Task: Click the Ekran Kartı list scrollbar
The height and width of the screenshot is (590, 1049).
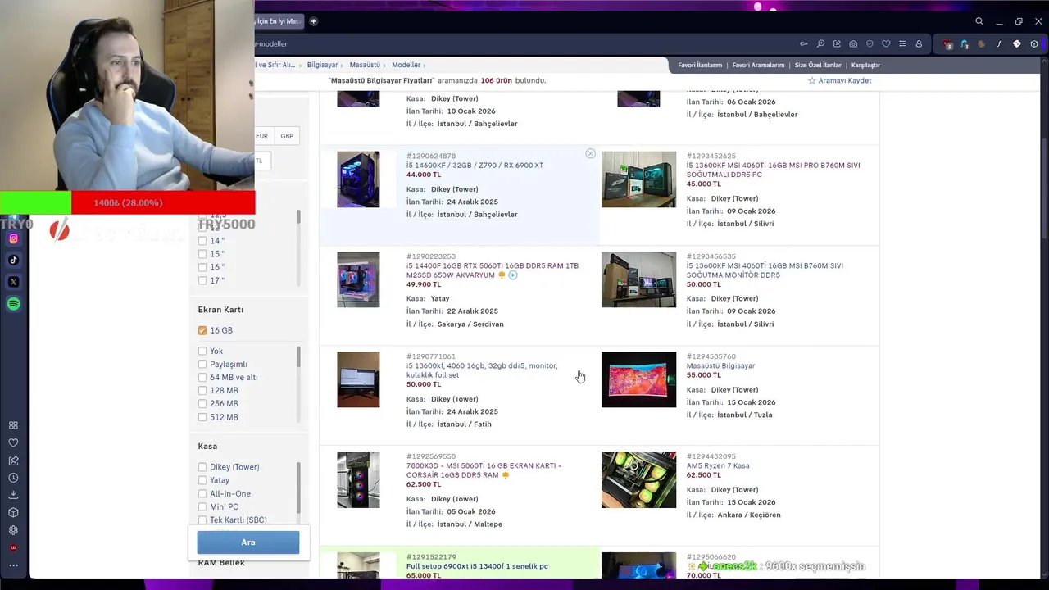Action: point(298,358)
